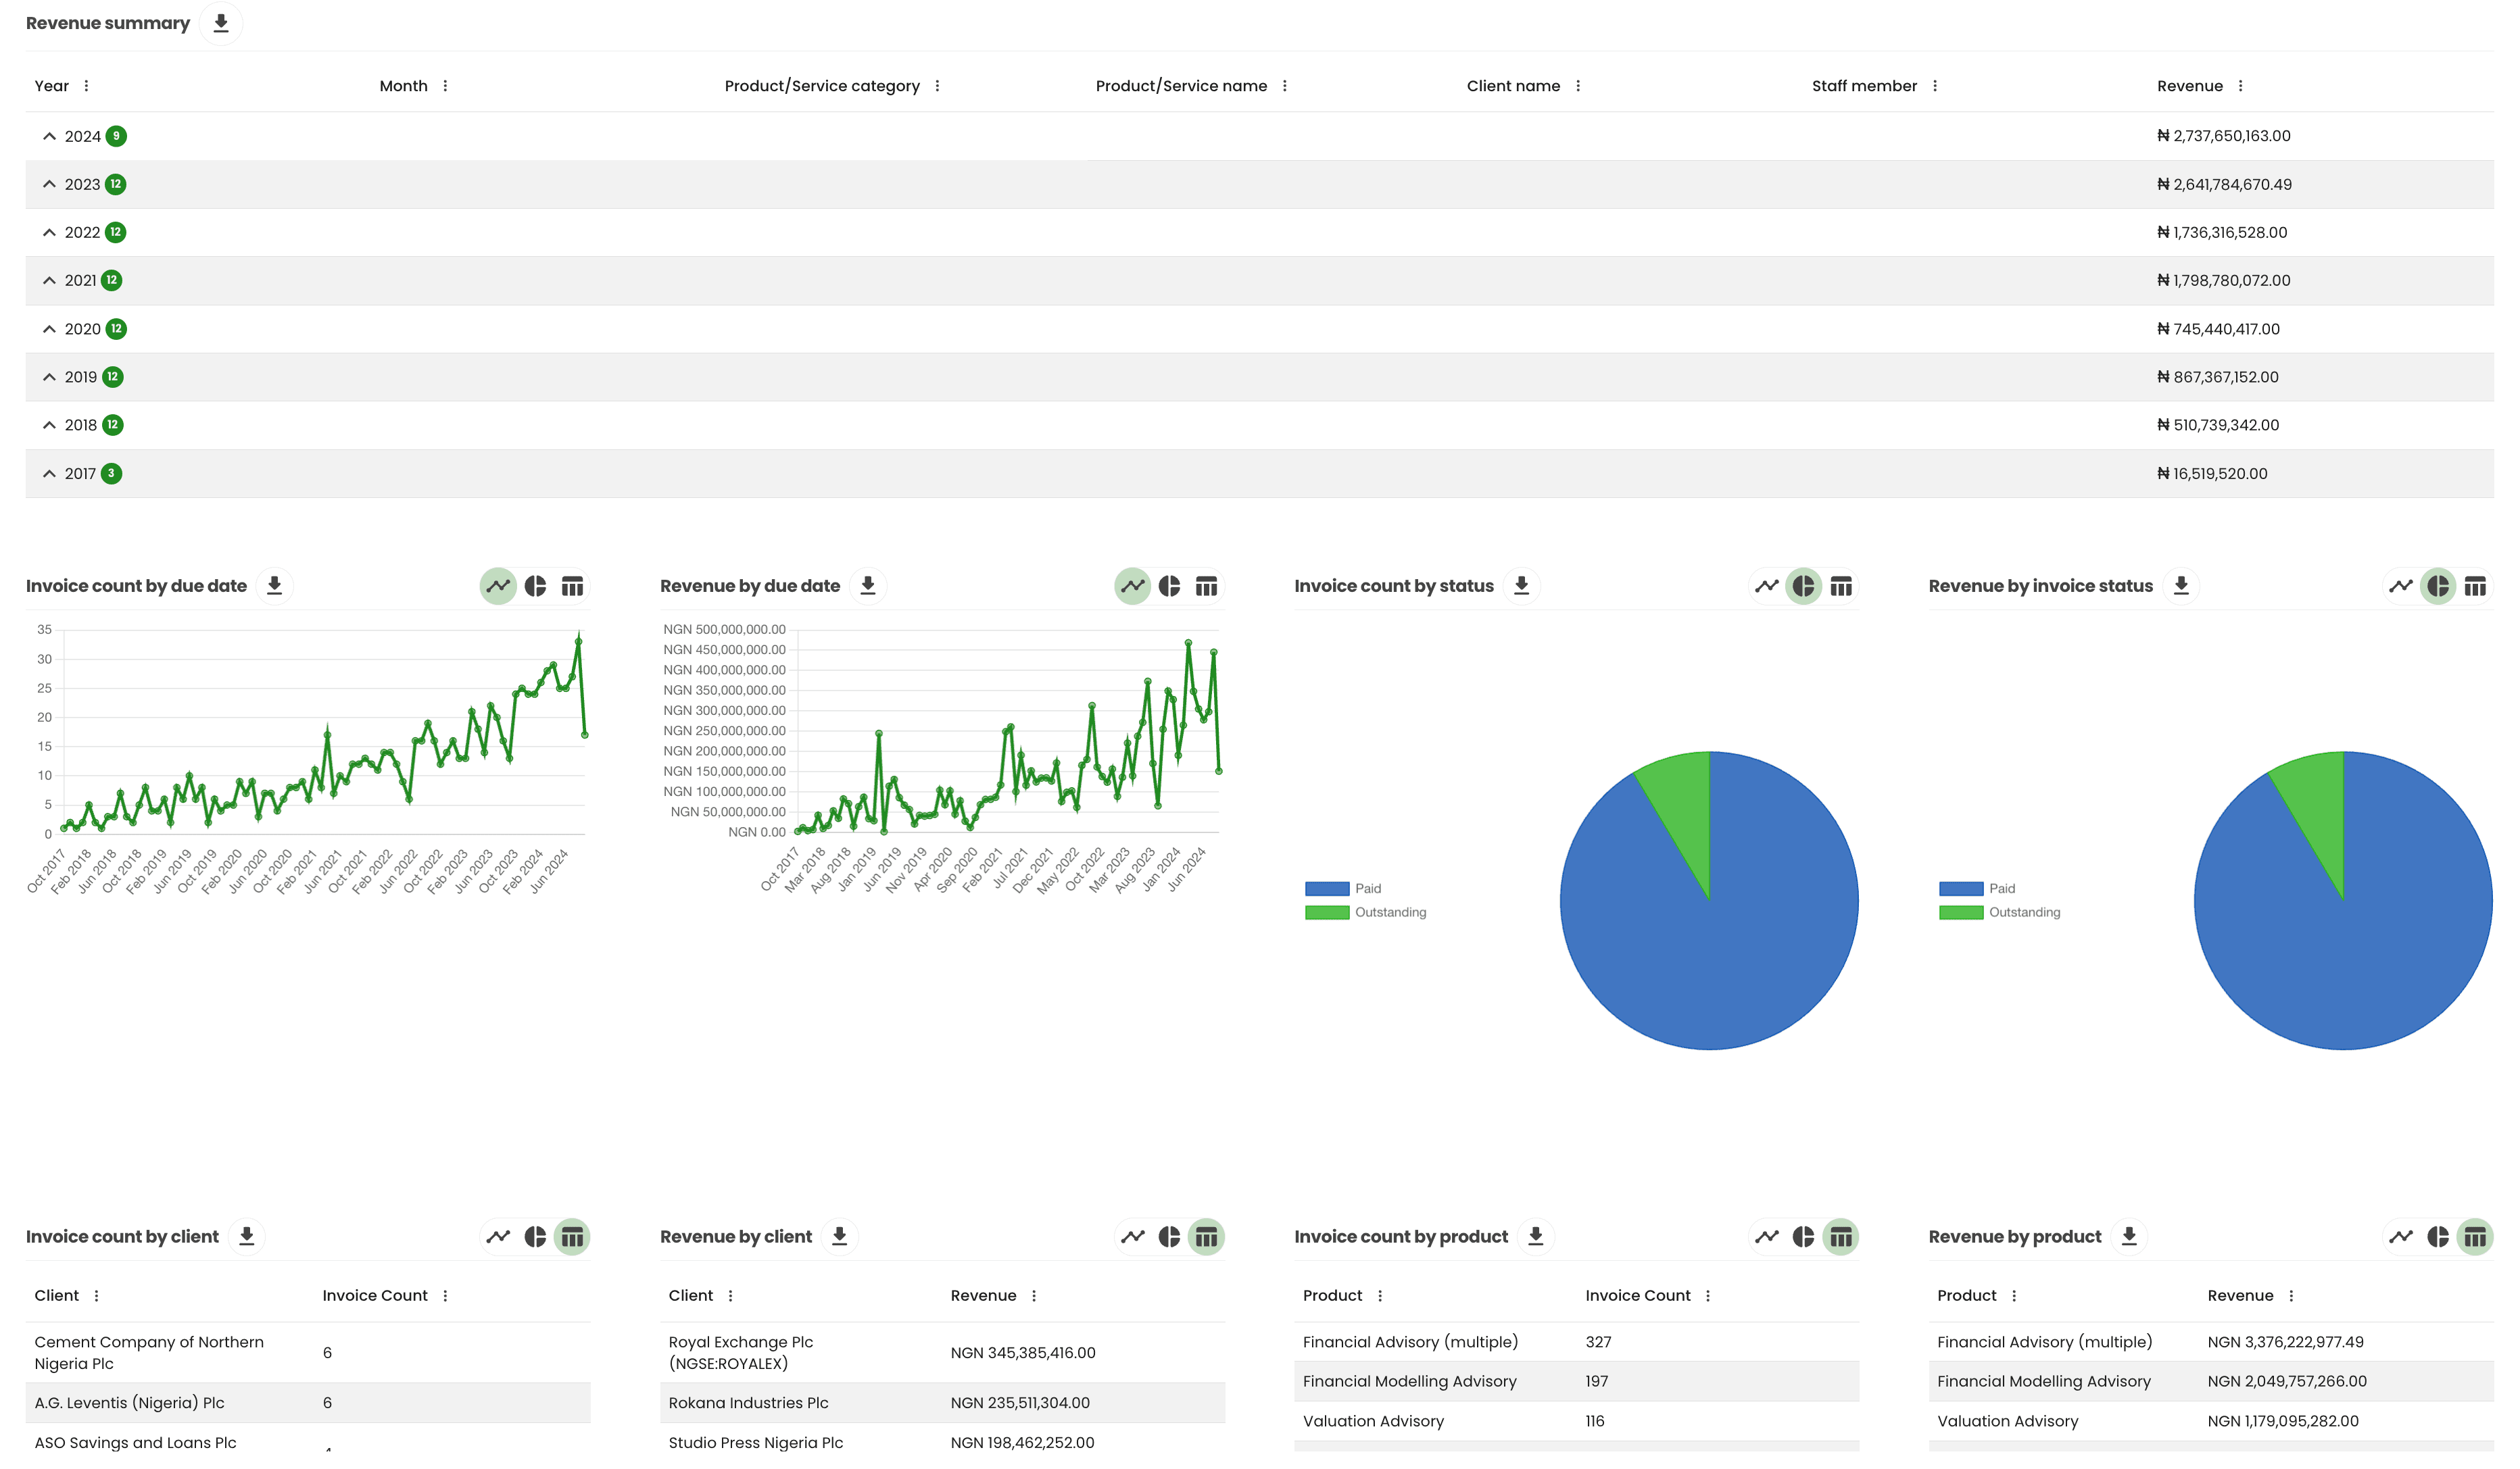Switch Invoice count by client to line view
The image size is (2520, 1469).
498,1237
